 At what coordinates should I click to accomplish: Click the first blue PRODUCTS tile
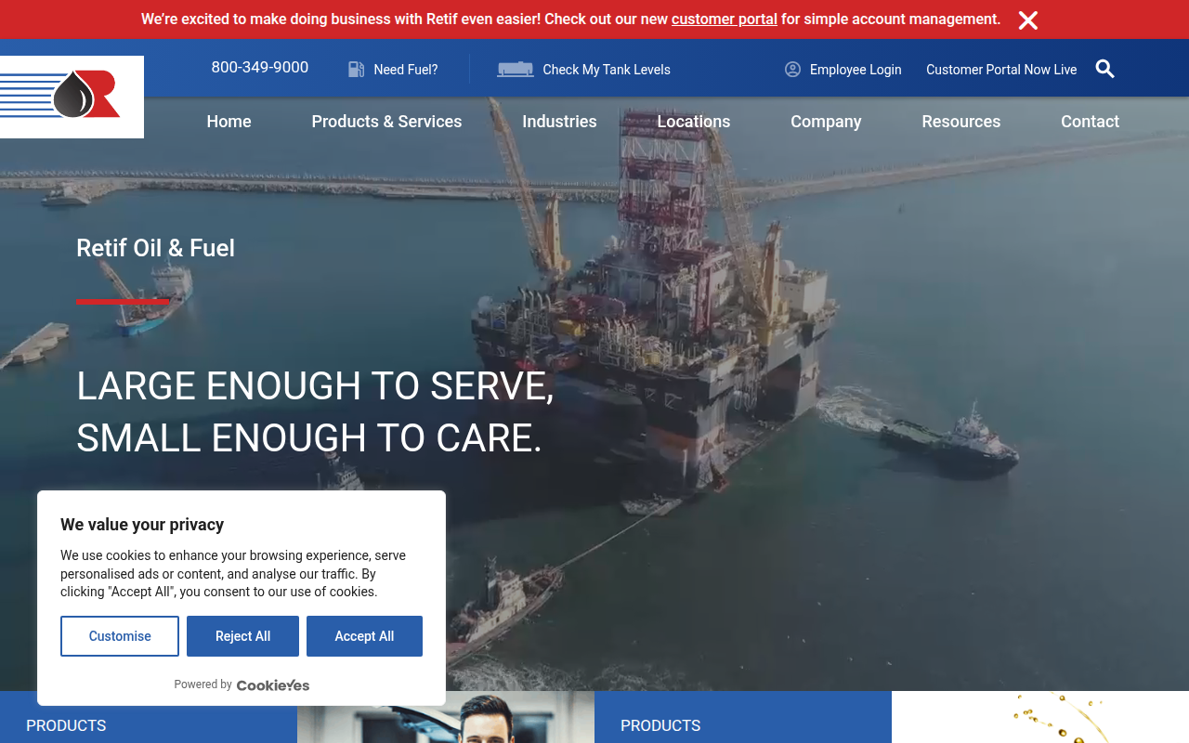(149, 717)
